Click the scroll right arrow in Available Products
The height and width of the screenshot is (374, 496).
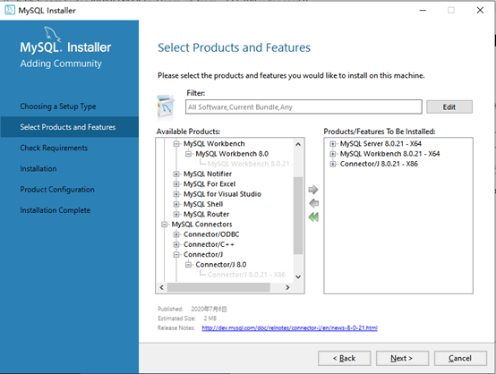[287, 287]
